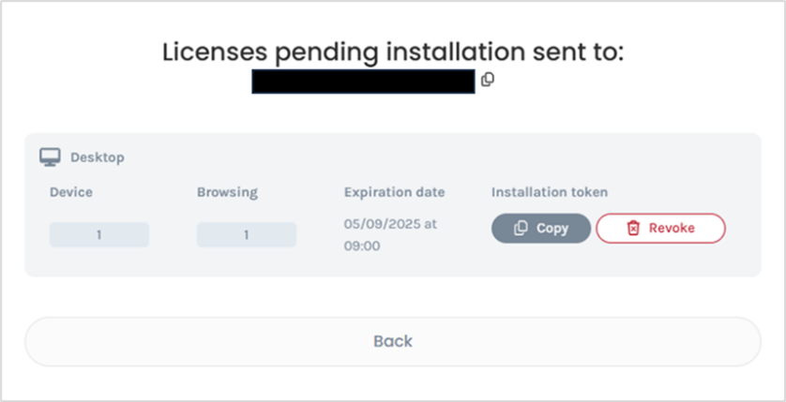Revoke the pending Desktop license
This screenshot has height=402, width=786.
[x=660, y=229]
